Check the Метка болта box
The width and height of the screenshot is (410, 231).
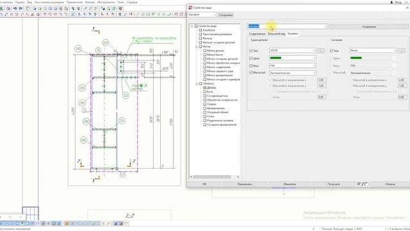tap(205, 55)
